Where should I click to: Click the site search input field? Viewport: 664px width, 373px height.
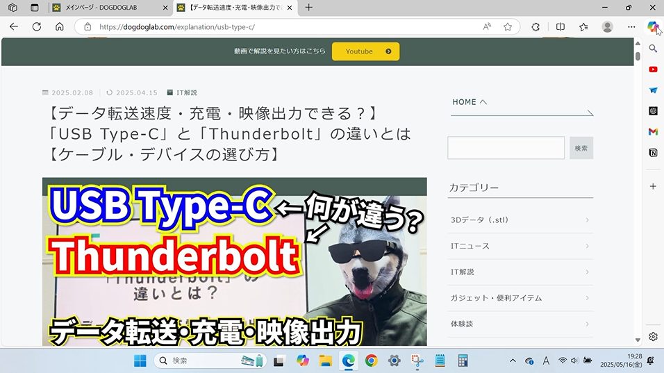click(x=506, y=148)
